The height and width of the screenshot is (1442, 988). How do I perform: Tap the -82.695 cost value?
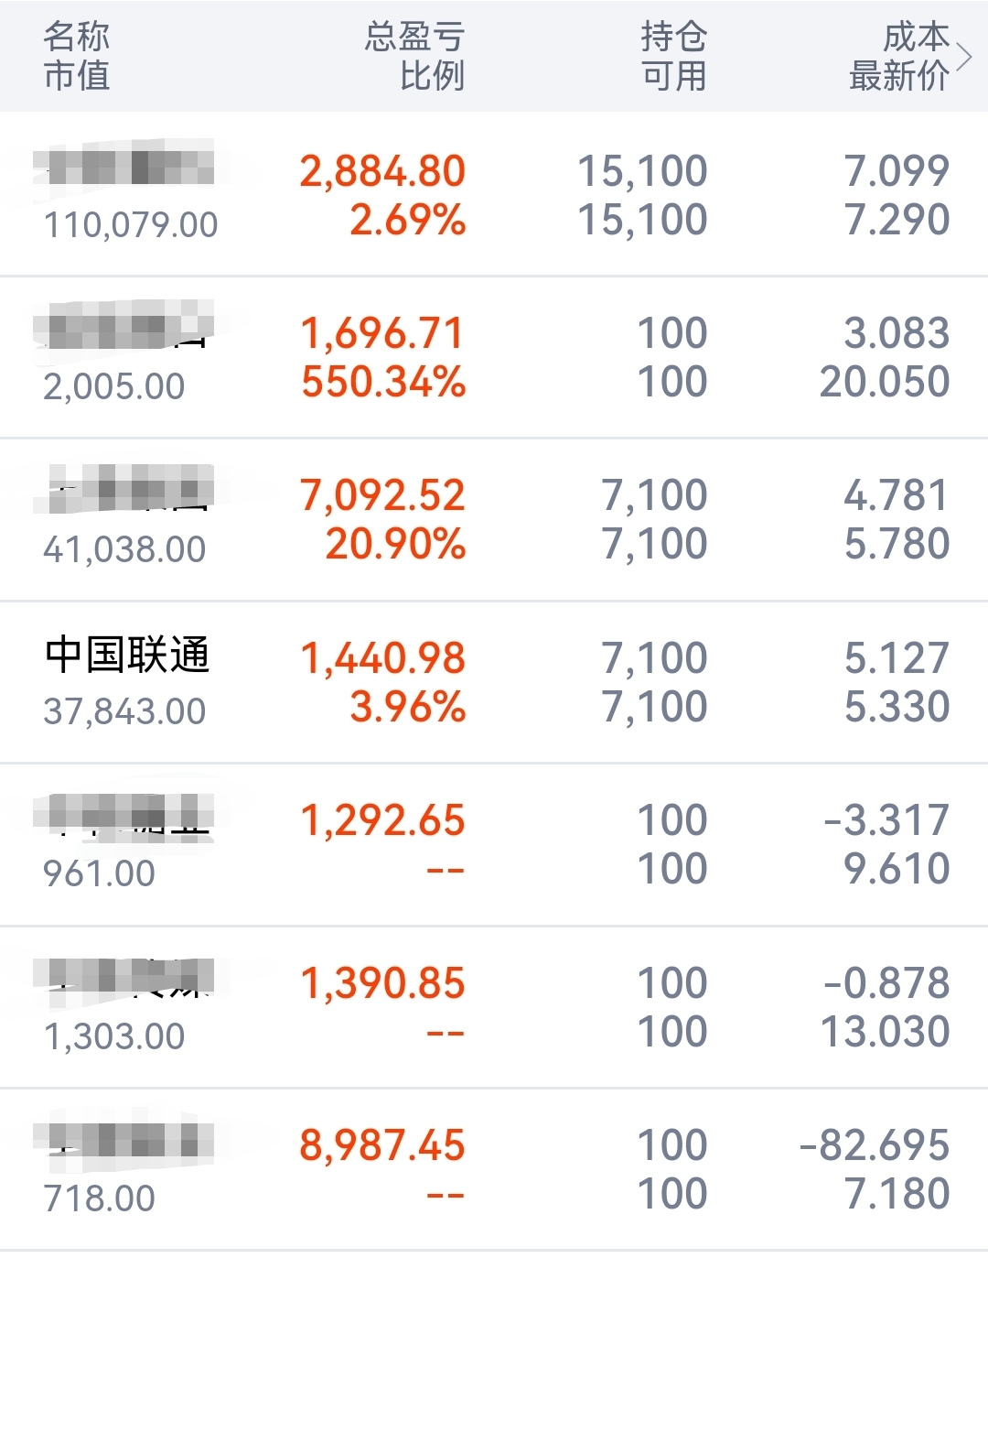click(x=875, y=1145)
